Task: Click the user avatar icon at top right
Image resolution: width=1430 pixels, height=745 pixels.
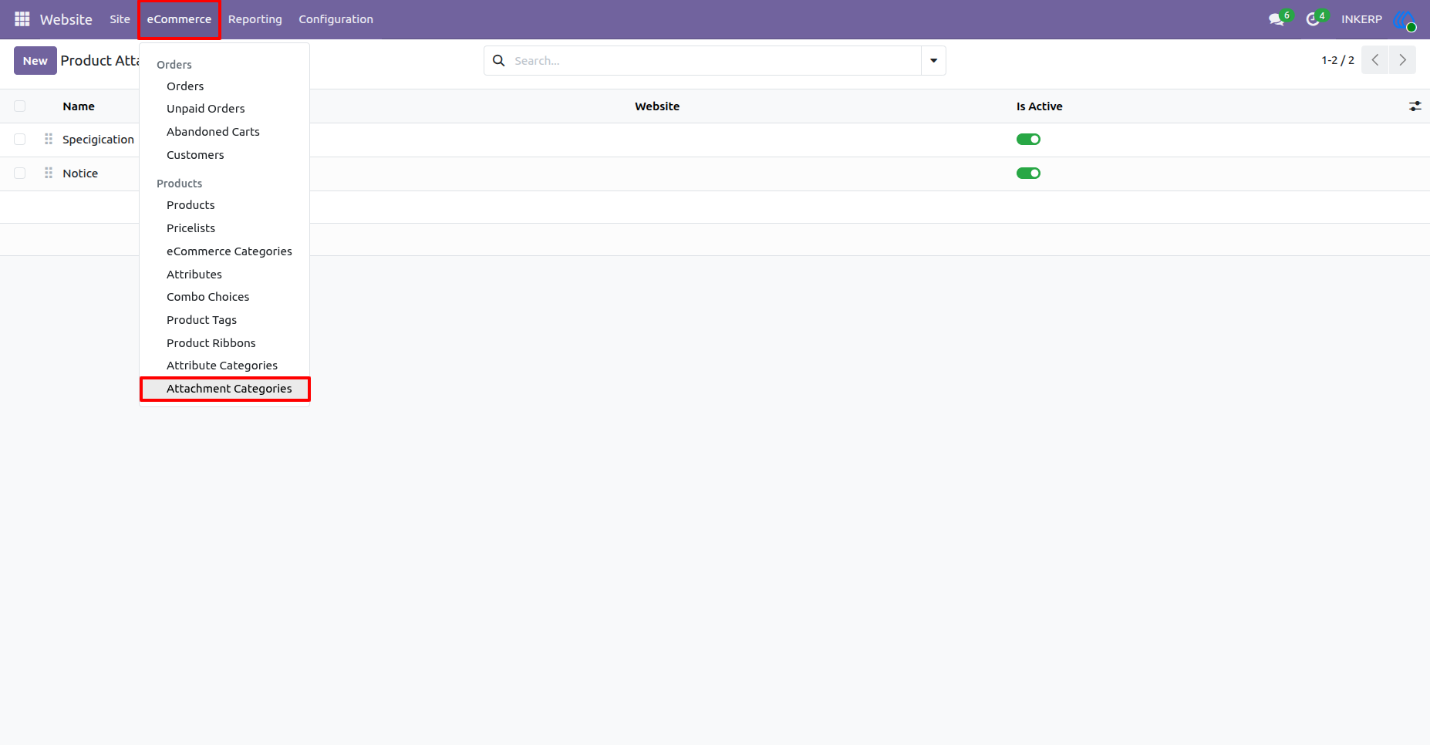Action: coord(1405,20)
